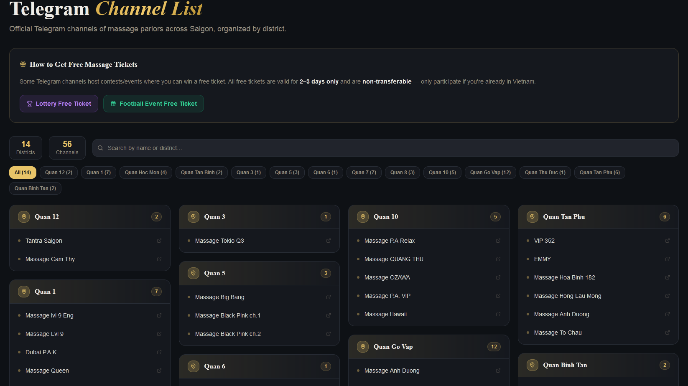Focus the search by name or district field
The height and width of the screenshot is (386, 688).
(385, 148)
